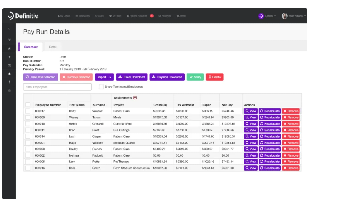
Task: Click View for Brad Frost
Action: [x=251, y=130]
